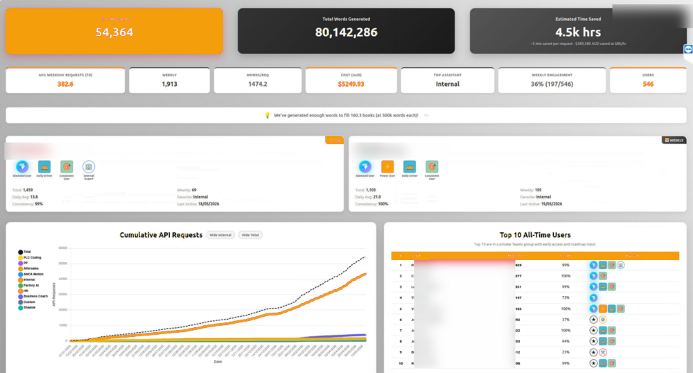Click the Users stat value 546
The width and height of the screenshot is (693, 373).
click(648, 84)
